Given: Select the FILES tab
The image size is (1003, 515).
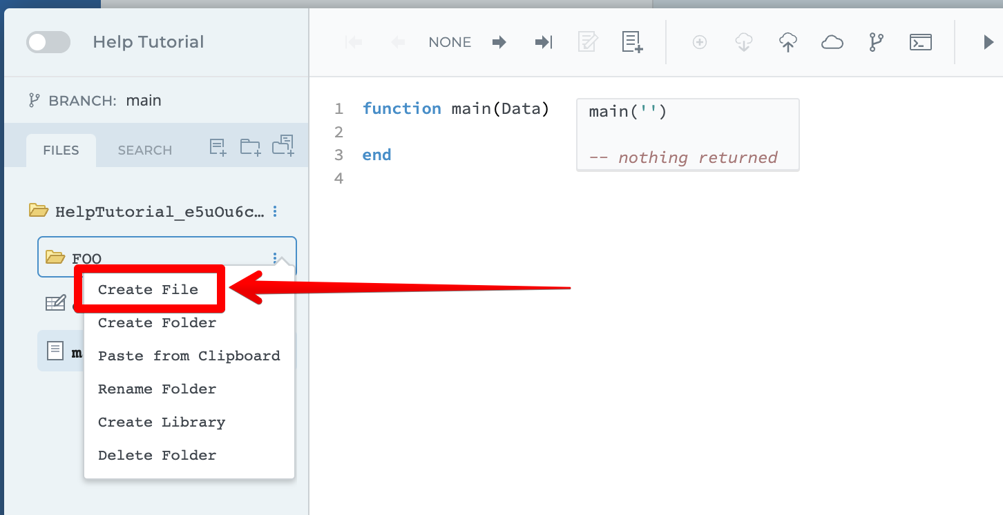Looking at the screenshot, I should [61, 150].
